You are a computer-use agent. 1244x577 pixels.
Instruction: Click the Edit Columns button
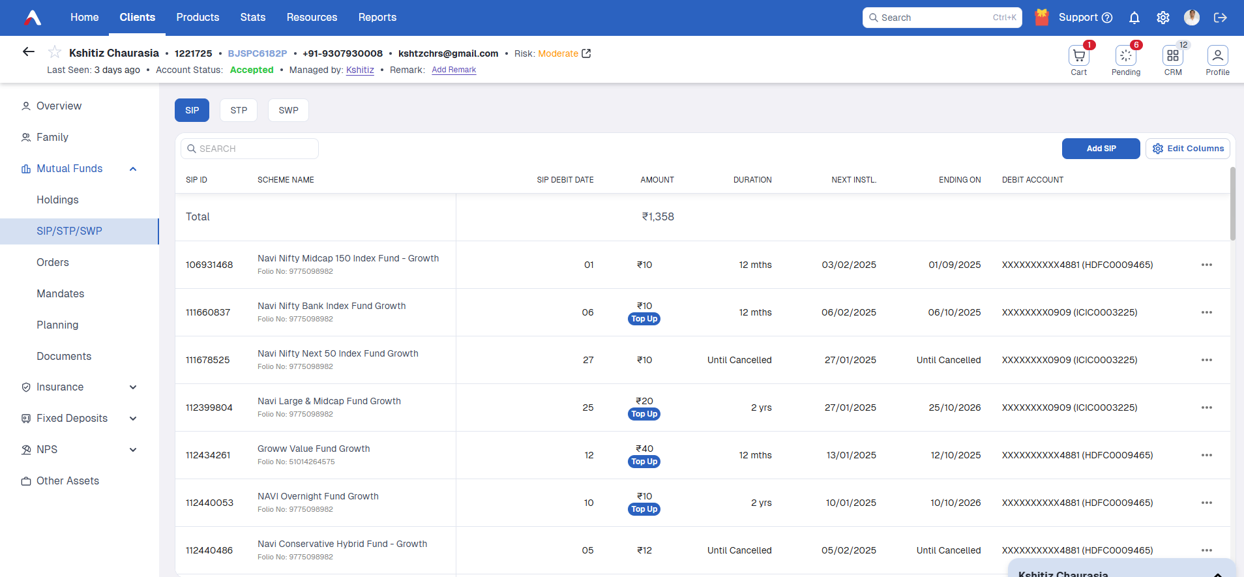pyautogui.click(x=1188, y=149)
